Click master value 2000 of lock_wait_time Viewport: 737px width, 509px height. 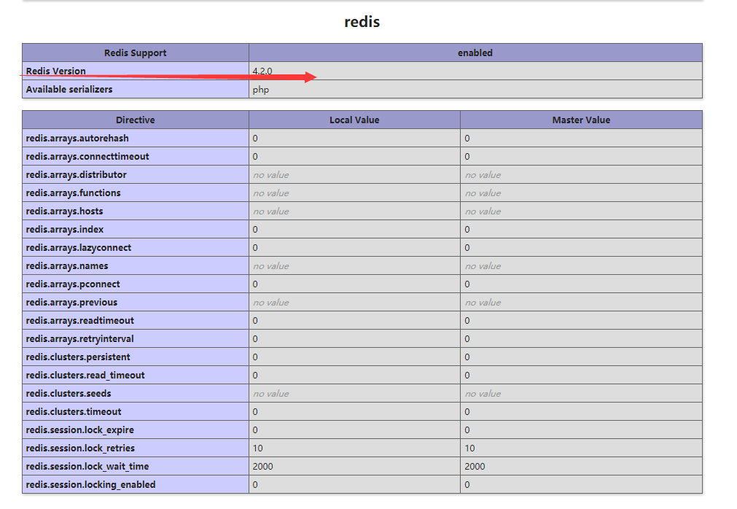[475, 467]
